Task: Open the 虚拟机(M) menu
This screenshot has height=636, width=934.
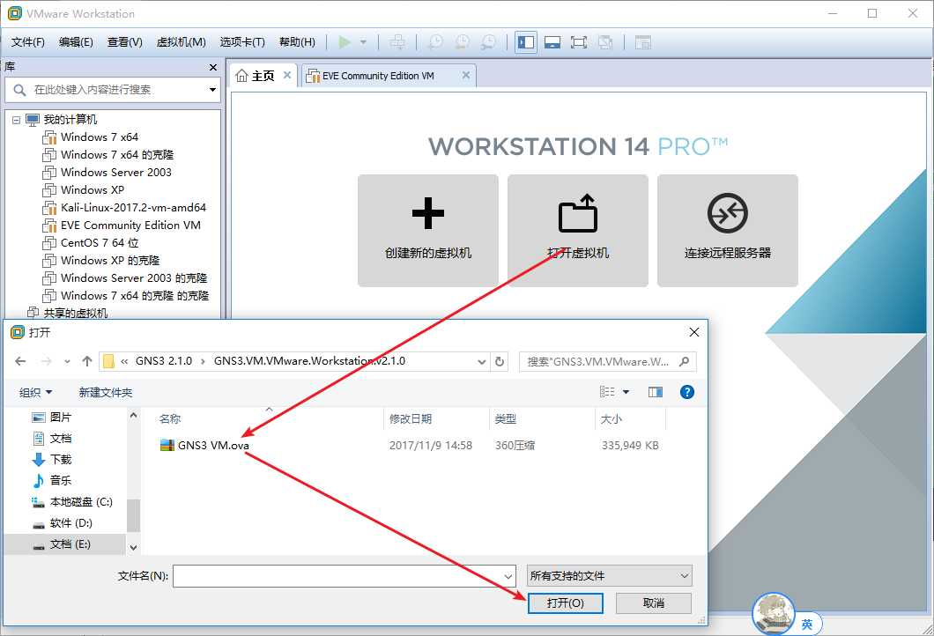Action: 182,42
